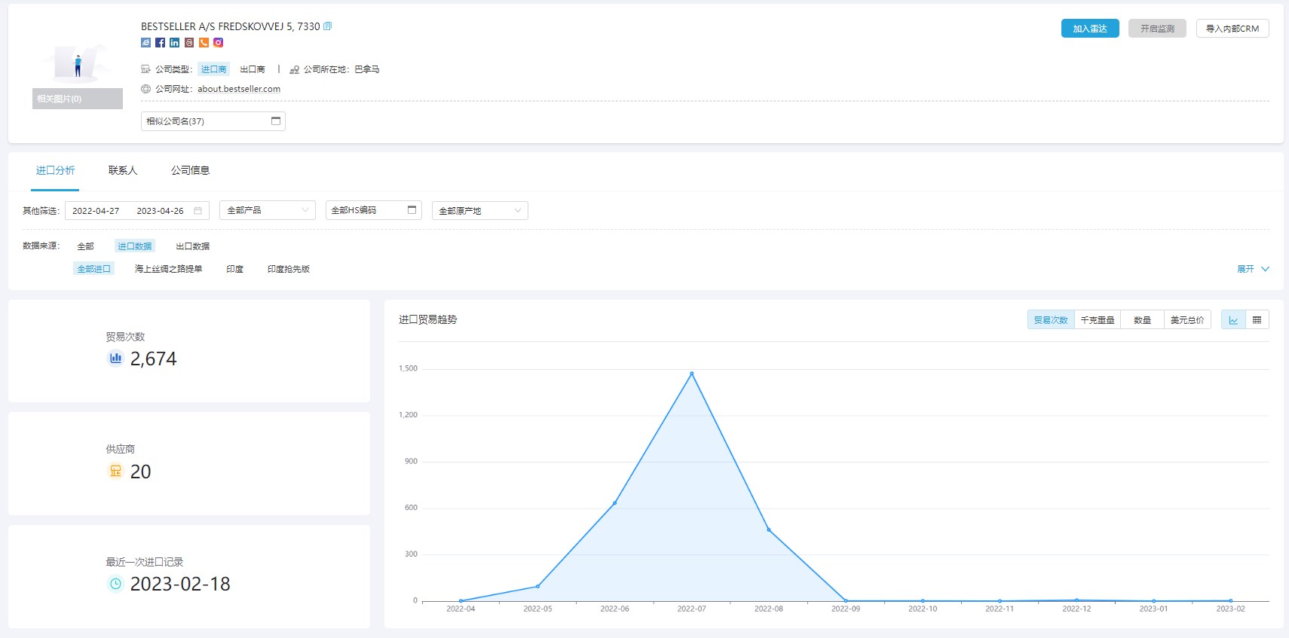The width and height of the screenshot is (1289, 638).
Task: Open the LinkedIn icon under company name
Action: tap(174, 43)
